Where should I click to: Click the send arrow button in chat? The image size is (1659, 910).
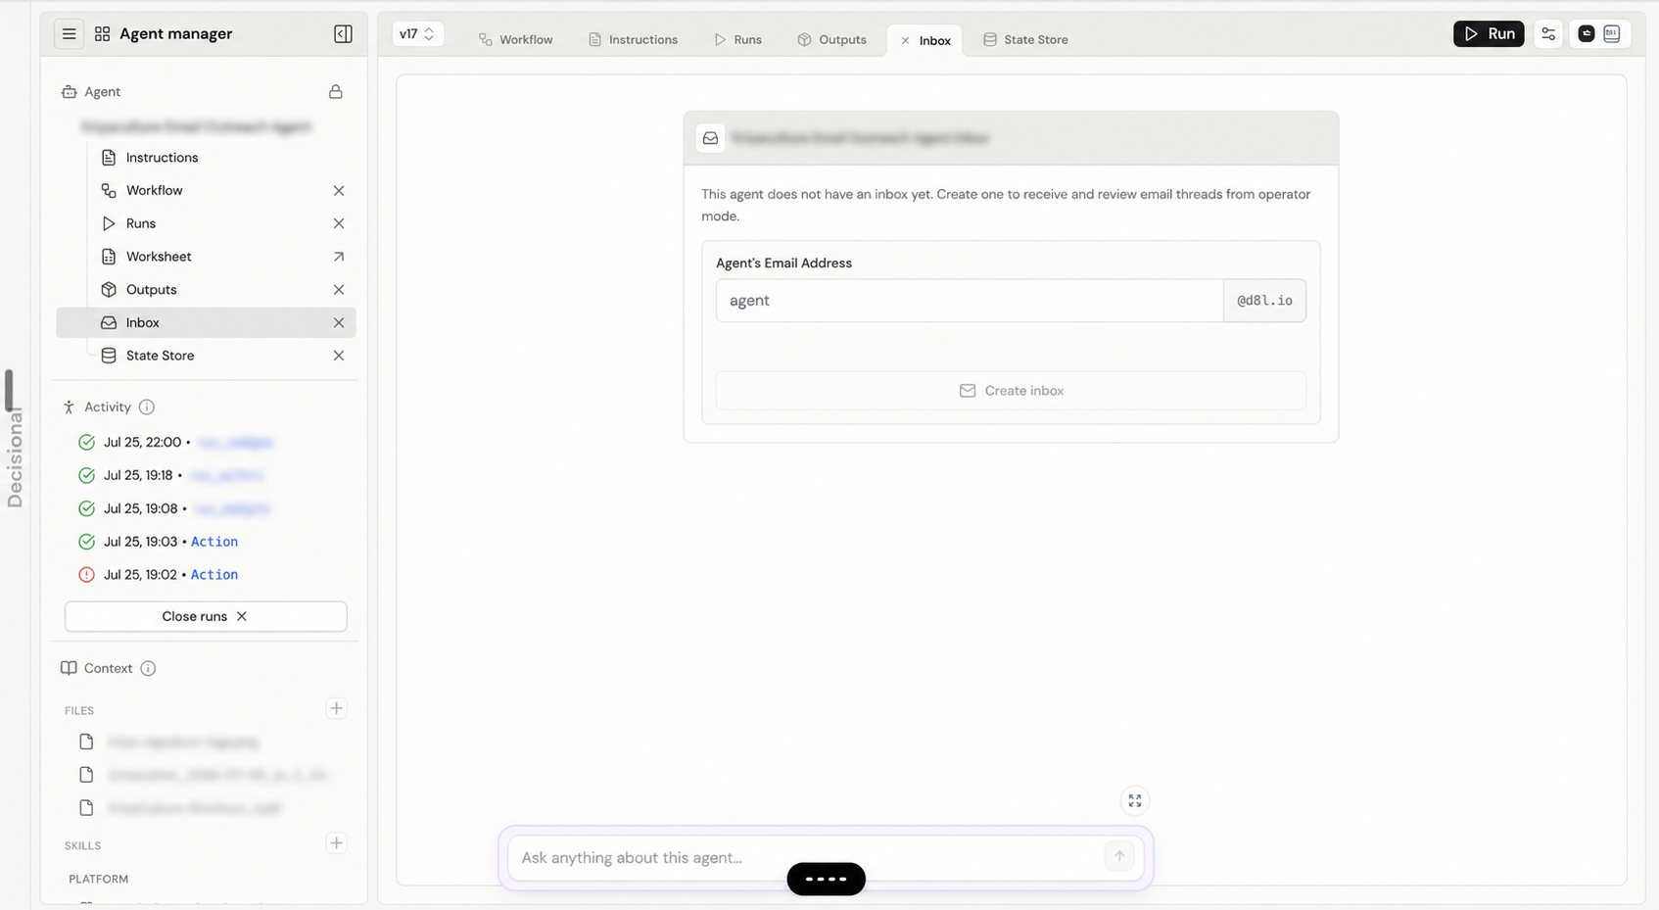pos(1119,856)
